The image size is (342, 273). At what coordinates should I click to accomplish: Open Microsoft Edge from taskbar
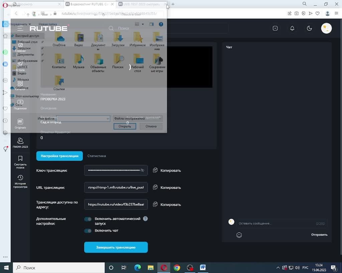click(137, 268)
